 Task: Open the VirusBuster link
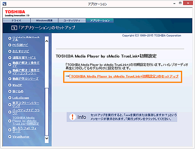tap(21, 137)
